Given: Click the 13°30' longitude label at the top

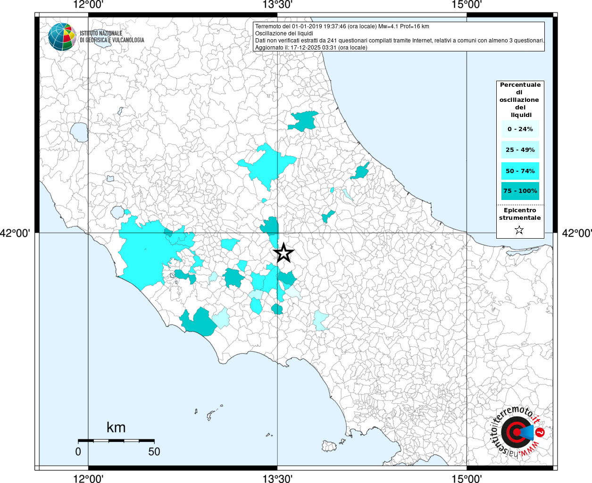Looking at the screenshot, I should 277,5.
